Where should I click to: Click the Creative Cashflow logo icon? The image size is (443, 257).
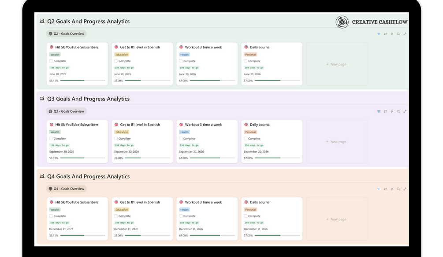point(342,22)
